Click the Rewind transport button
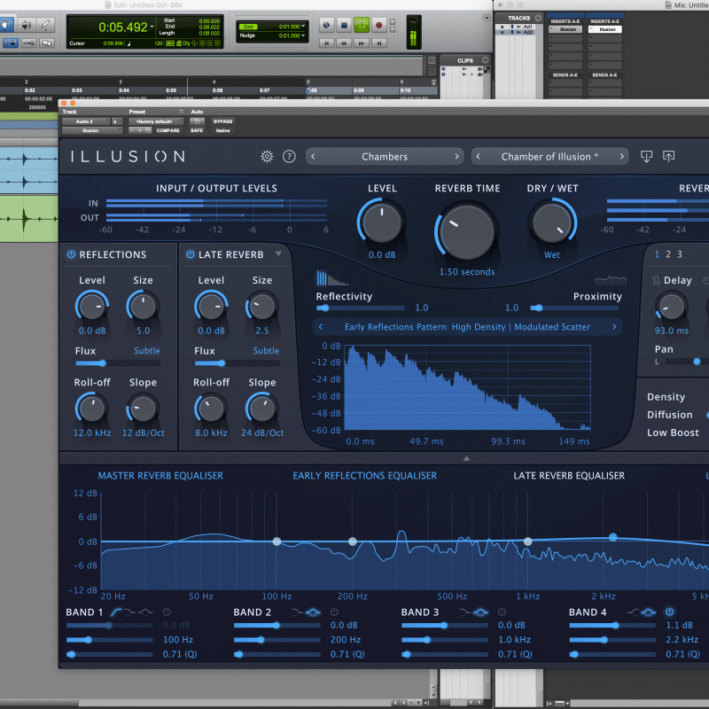Image resolution: width=709 pixels, height=709 pixels. 344,43
